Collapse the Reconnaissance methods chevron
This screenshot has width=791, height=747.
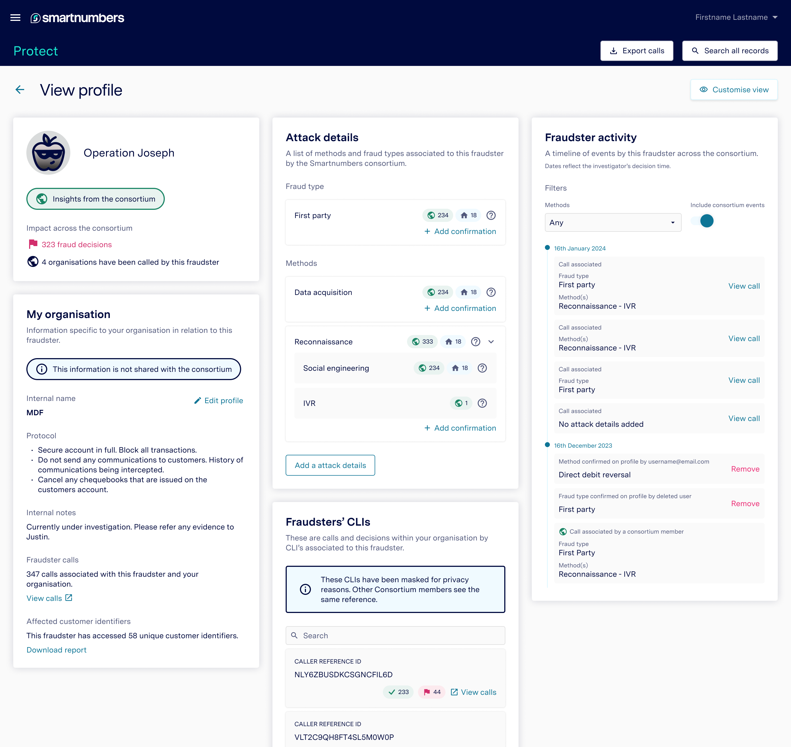[491, 342]
